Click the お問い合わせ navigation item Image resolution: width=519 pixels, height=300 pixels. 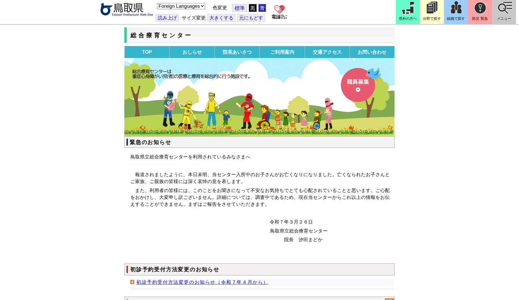click(x=372, y=52)
